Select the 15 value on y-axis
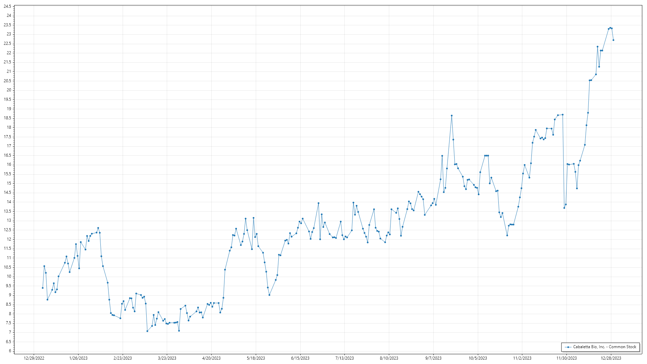 tap(9, 183)
